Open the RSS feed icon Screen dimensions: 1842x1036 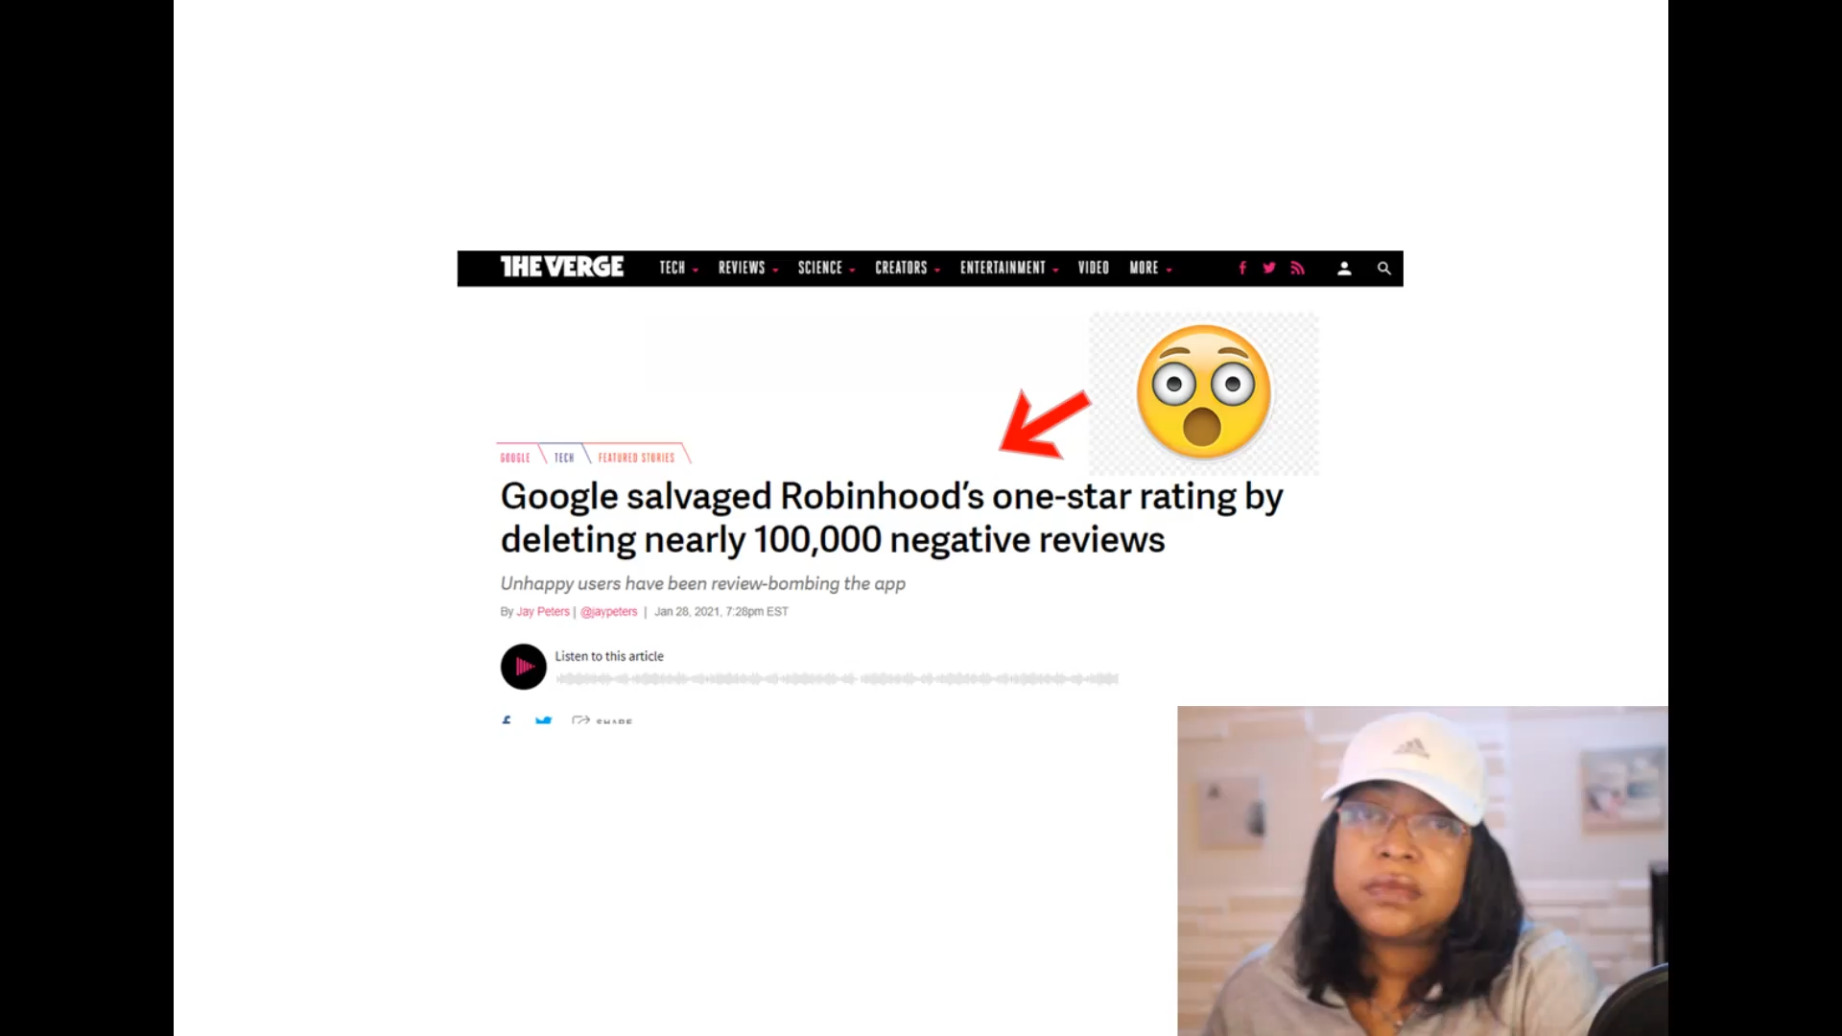(x=1298, y=269)
